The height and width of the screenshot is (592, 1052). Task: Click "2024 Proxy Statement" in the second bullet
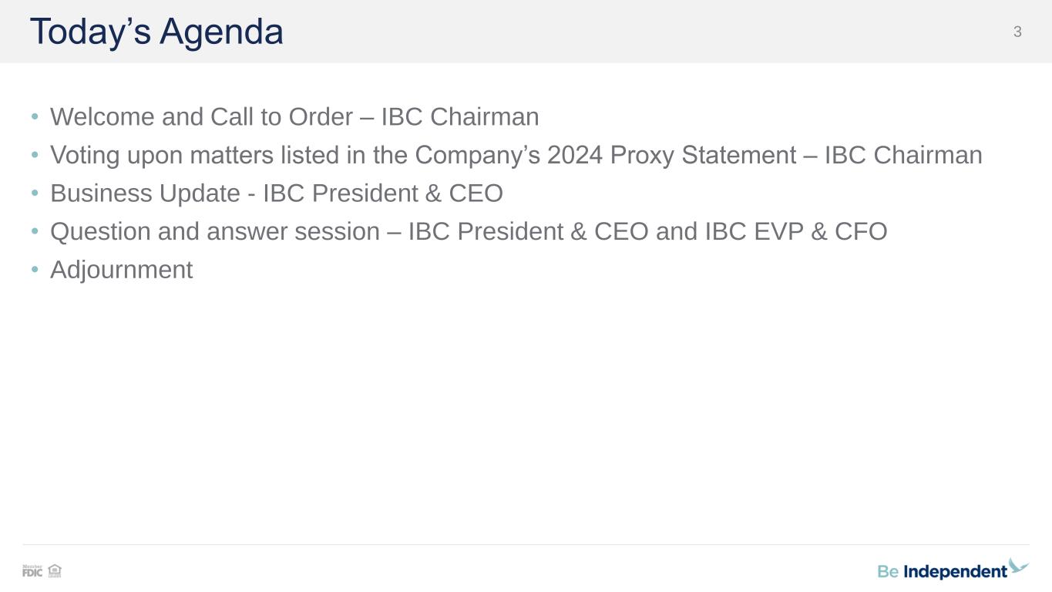(x=671, y=155)
